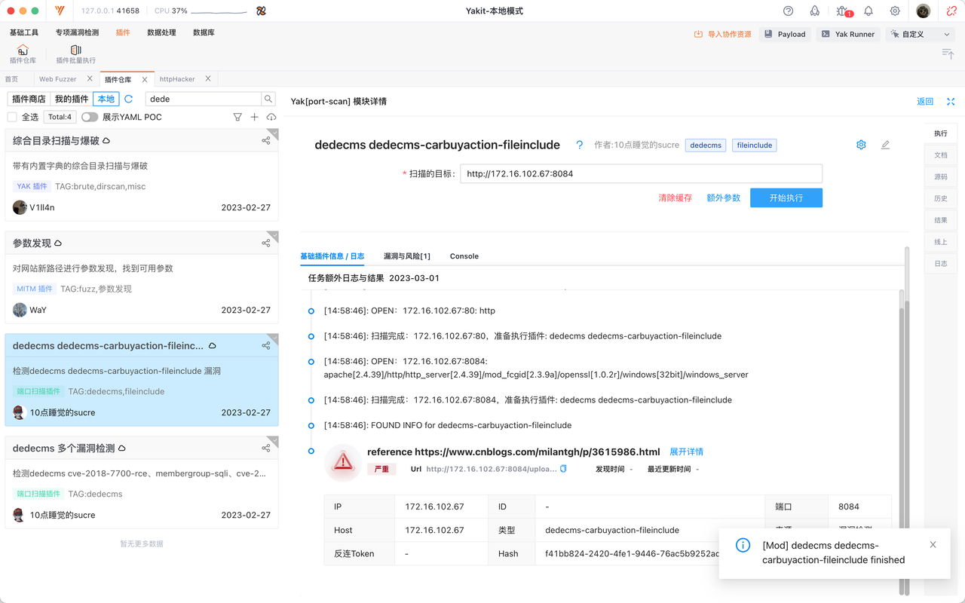Viewport: 965px width, 603px height.
Task: Open the help question mark in title bar
Action: click(789, 11)
